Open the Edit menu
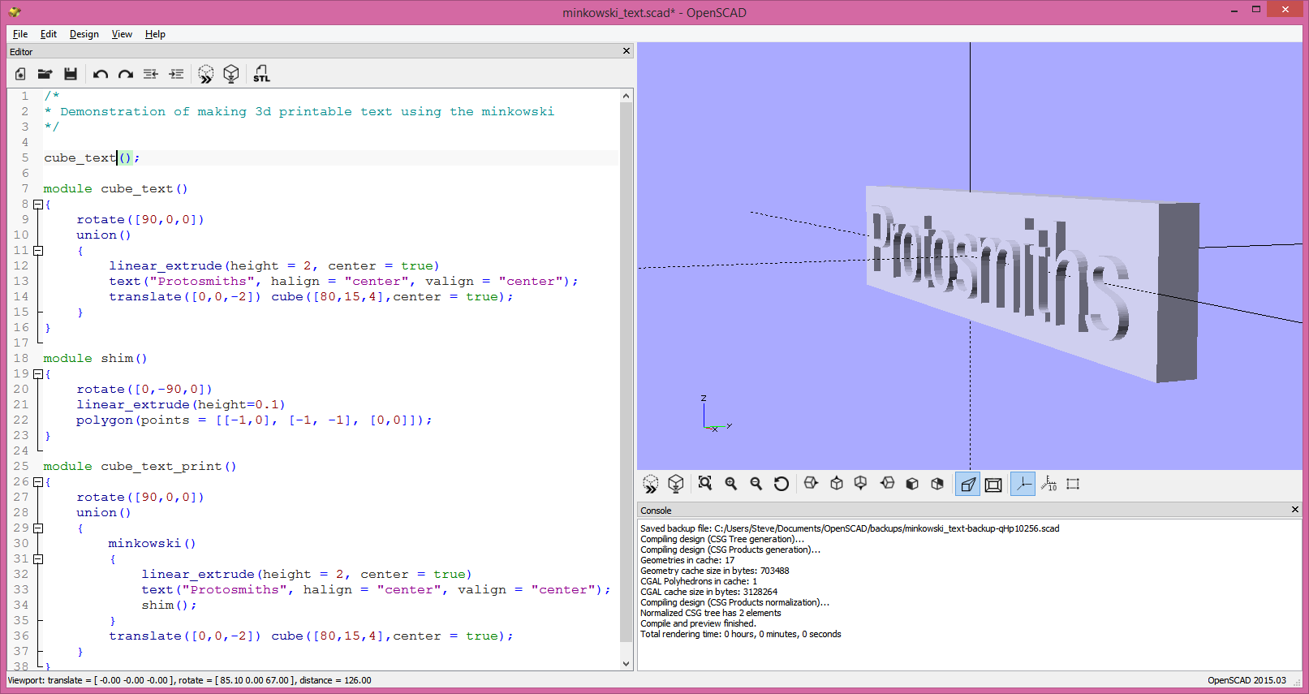 [x=49, y=34]
